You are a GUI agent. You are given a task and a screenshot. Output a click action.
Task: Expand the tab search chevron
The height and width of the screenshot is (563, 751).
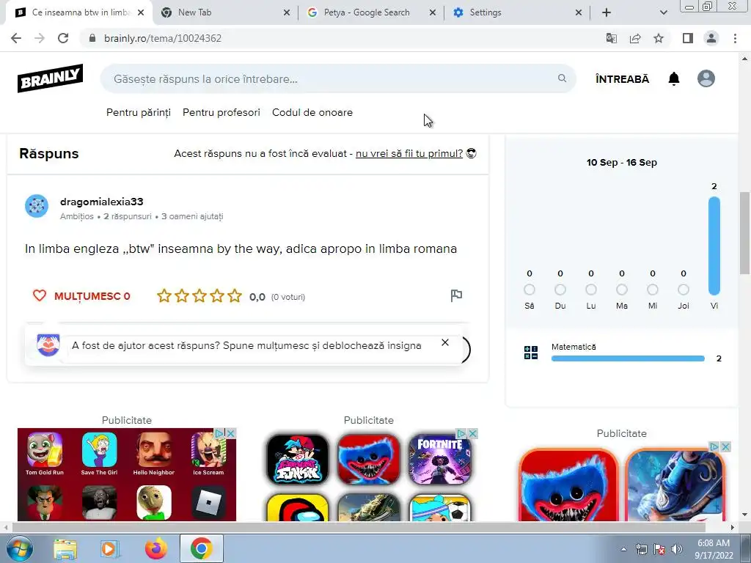[x=663, y=12]
